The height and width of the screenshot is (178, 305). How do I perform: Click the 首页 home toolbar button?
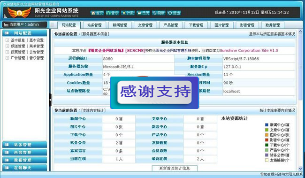[97, 13]
